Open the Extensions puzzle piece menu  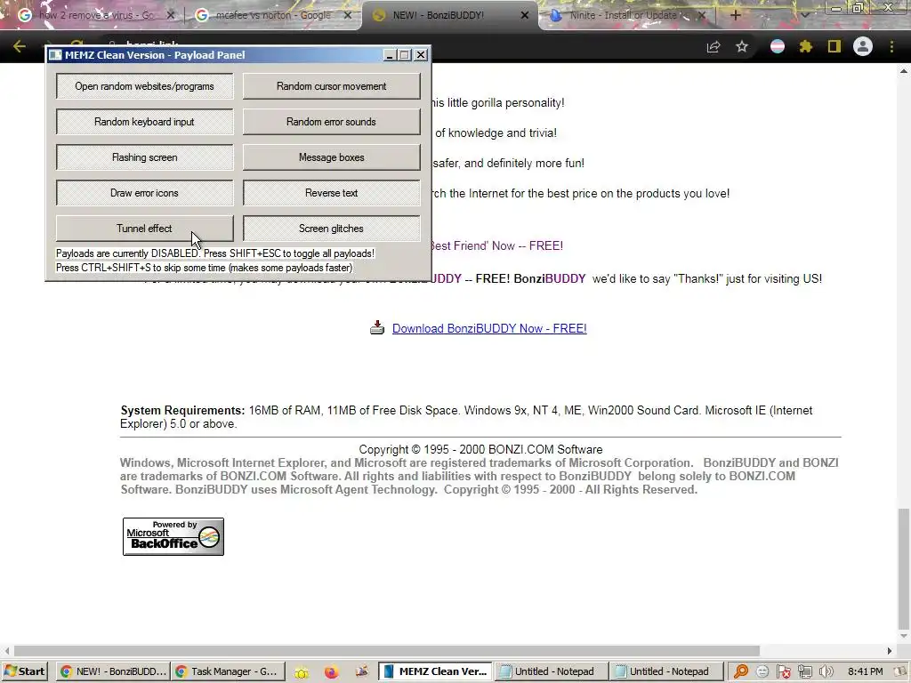tap(806, 46)
